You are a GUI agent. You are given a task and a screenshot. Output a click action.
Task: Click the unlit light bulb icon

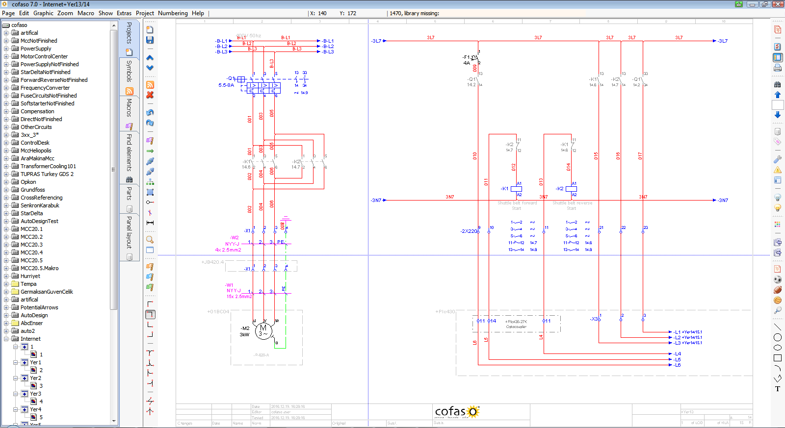click(778, 198)
